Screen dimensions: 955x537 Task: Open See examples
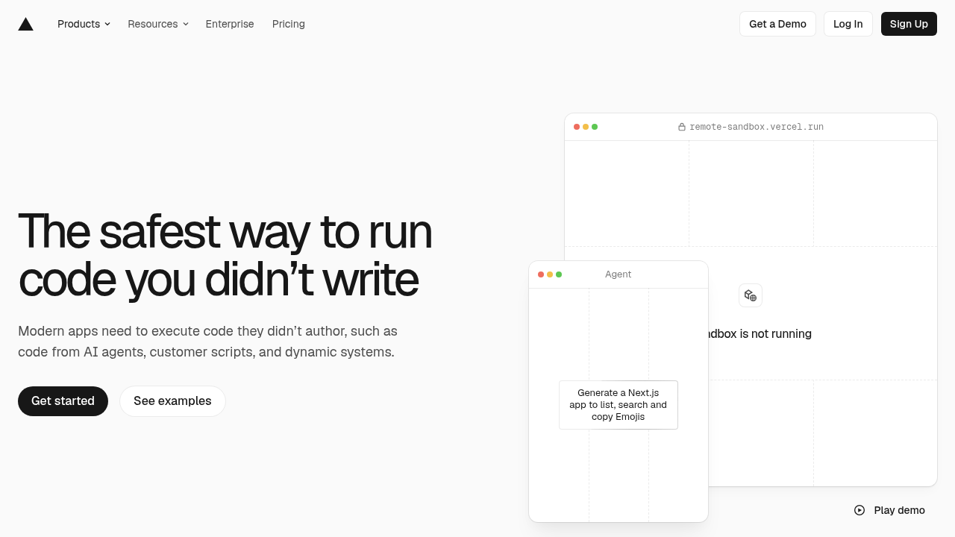(172, 401)
